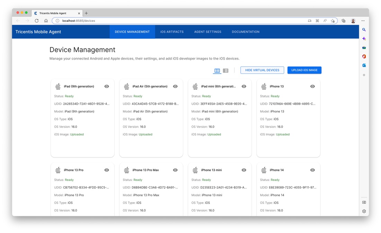Image resolution: width=381 pixels, height=233 pixels.
Task: Switch to table list view
Action: point(225,70)
